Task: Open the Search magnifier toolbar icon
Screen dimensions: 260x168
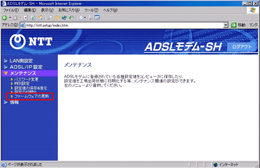Action: coord(50,18)
